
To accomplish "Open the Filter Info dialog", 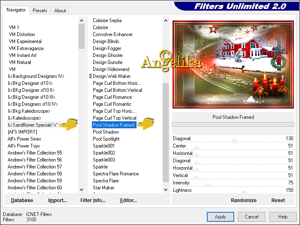I will [x=93, y=200].
